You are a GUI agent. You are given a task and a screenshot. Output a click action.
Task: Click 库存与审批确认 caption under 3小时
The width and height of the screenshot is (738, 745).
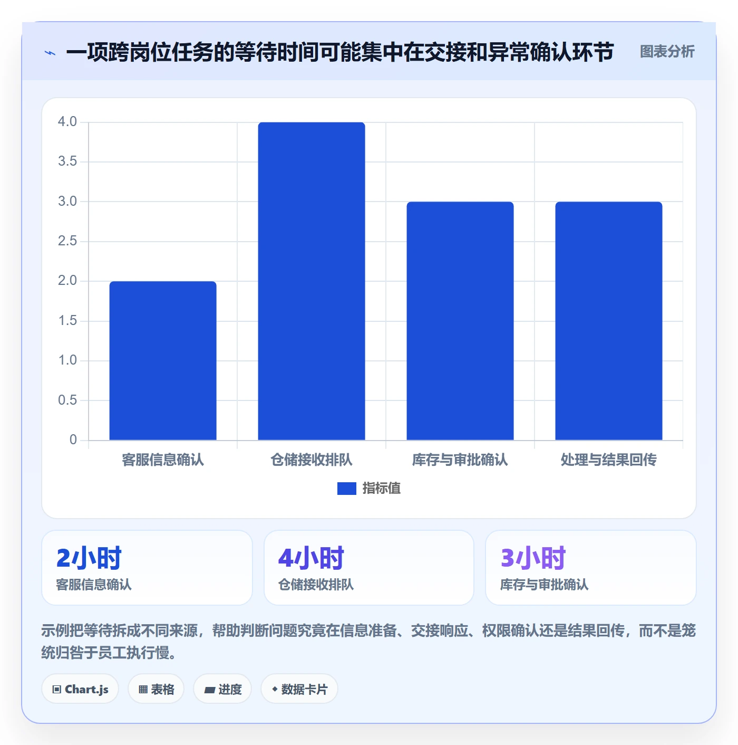[544, 585]
